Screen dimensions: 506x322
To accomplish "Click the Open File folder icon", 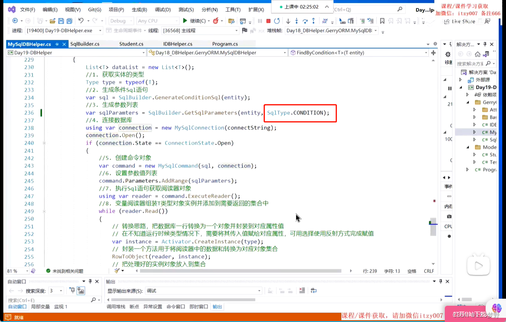I will point(52,21).
